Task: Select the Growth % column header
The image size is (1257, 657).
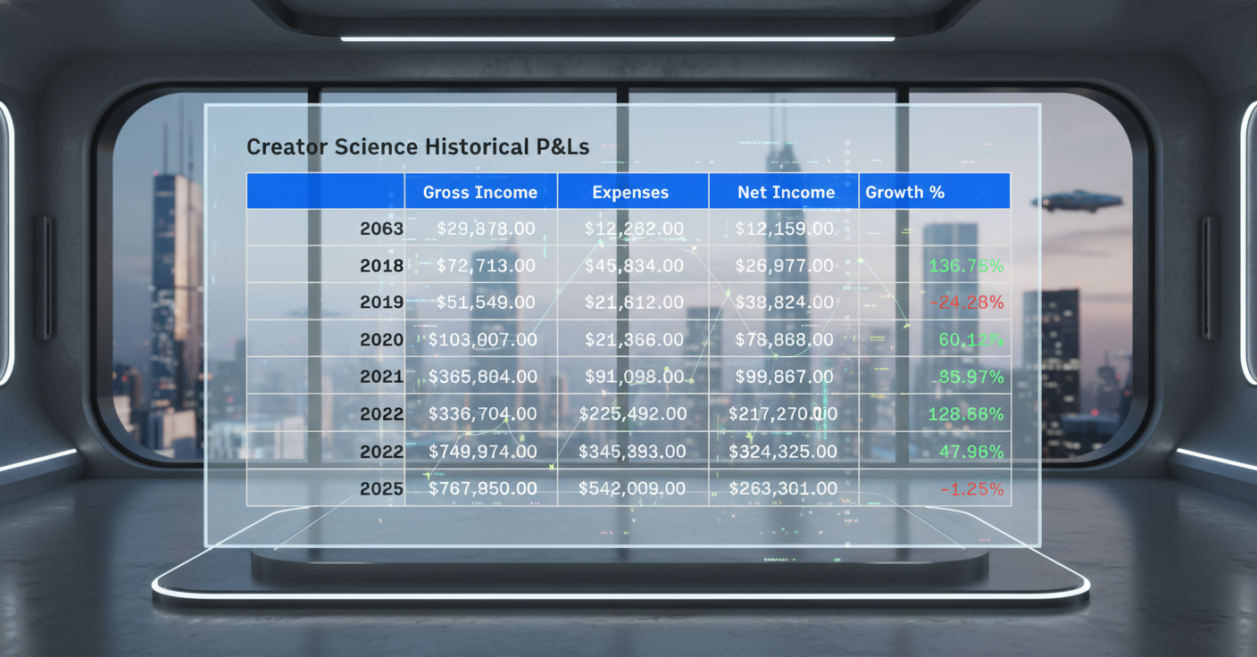Action: tap(904, 192)
